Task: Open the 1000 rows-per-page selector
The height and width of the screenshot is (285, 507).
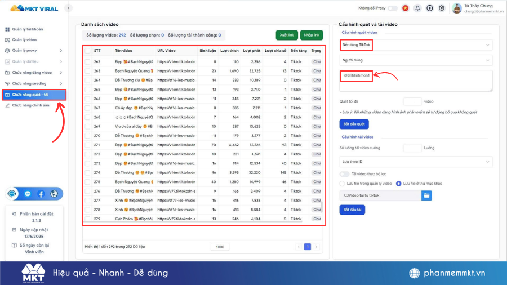Action: (x=220, y=247)
